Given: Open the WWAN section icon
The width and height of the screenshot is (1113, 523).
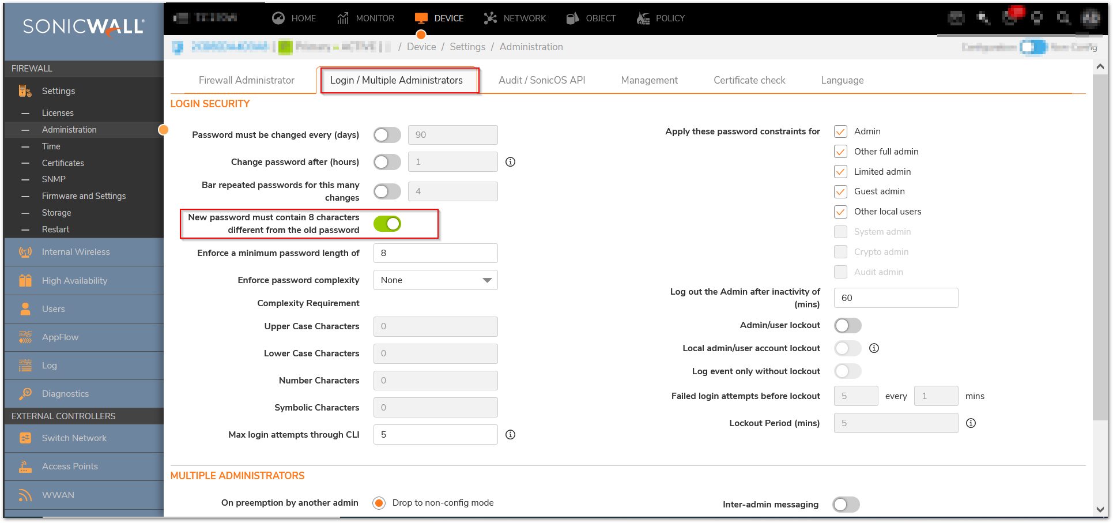Looking at the screenshot, I should click(25, 495).
